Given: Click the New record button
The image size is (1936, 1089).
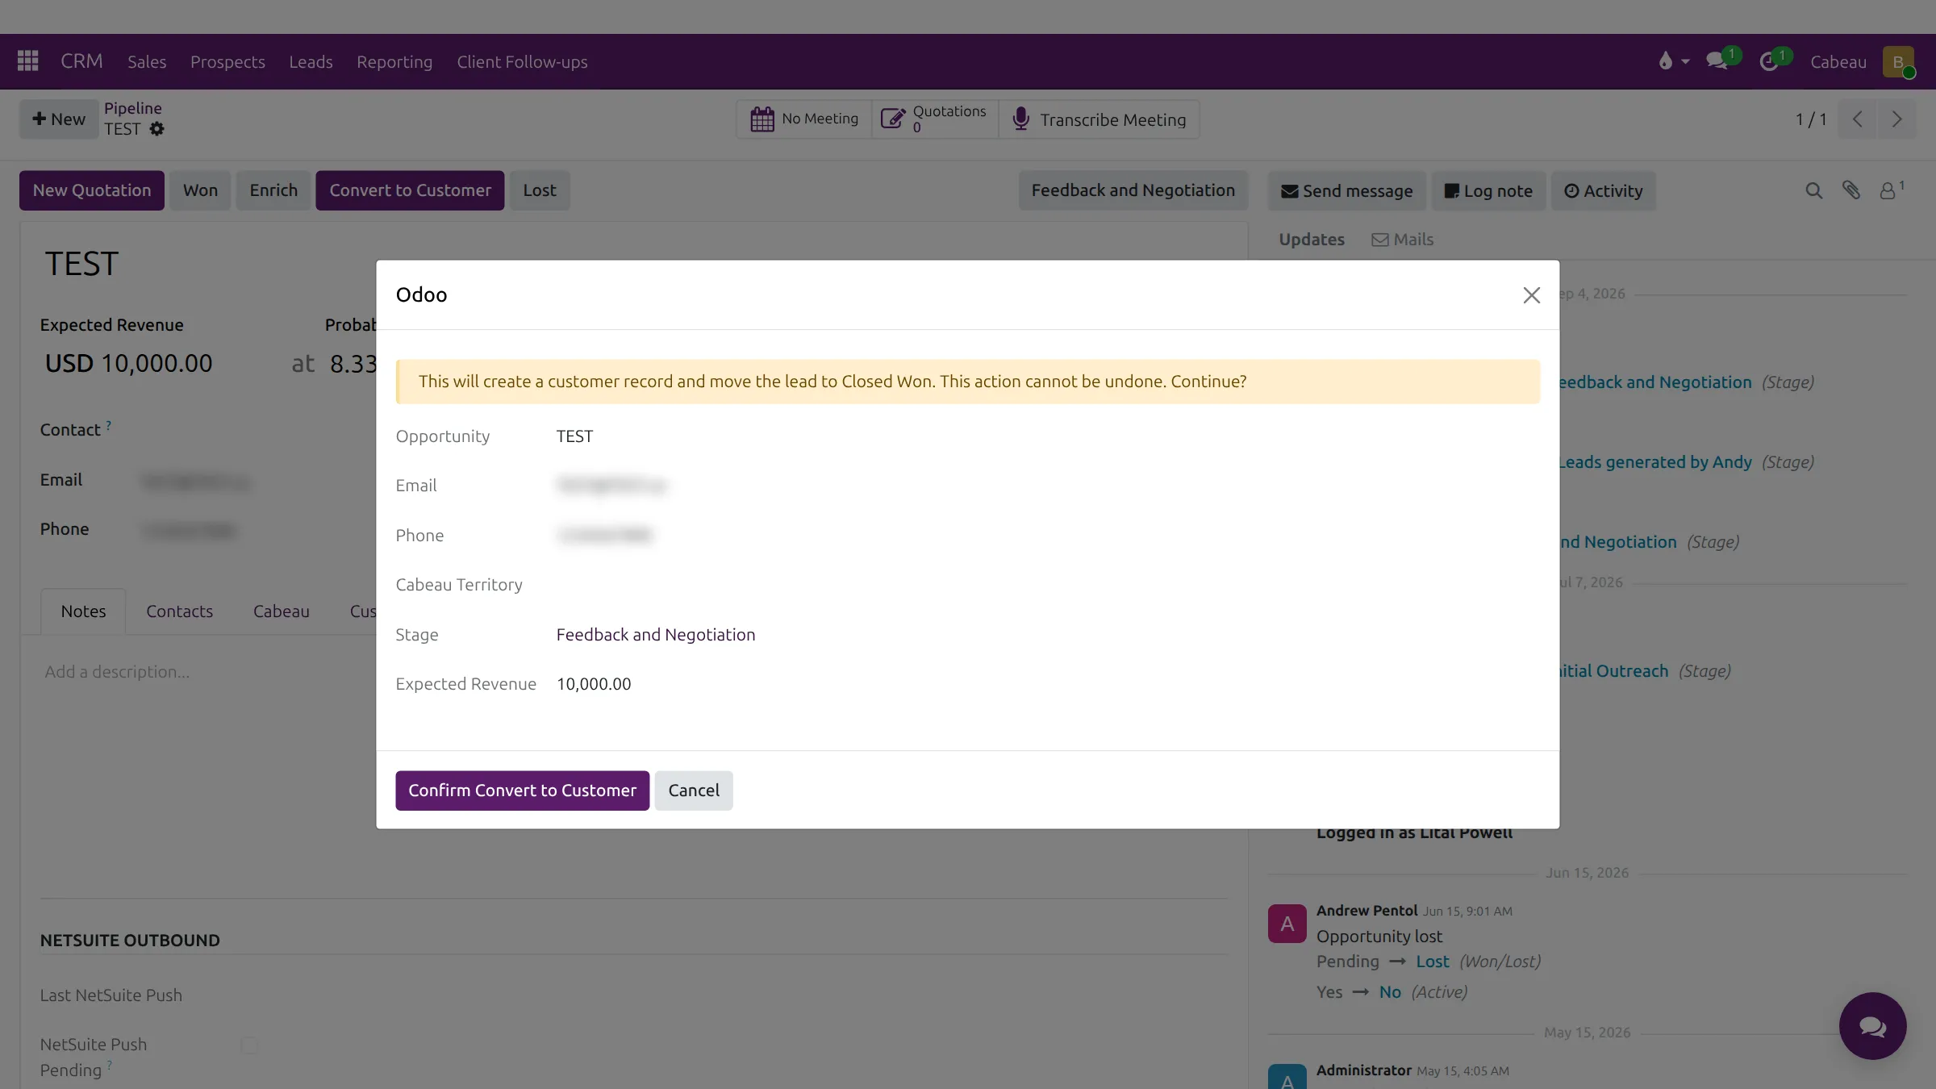Looking at the screenshot, I should pyautogui.click(x=59, y=119).
